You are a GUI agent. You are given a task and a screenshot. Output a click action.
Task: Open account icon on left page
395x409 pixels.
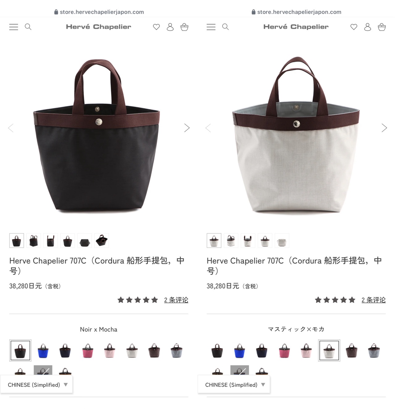pos(170,27)
